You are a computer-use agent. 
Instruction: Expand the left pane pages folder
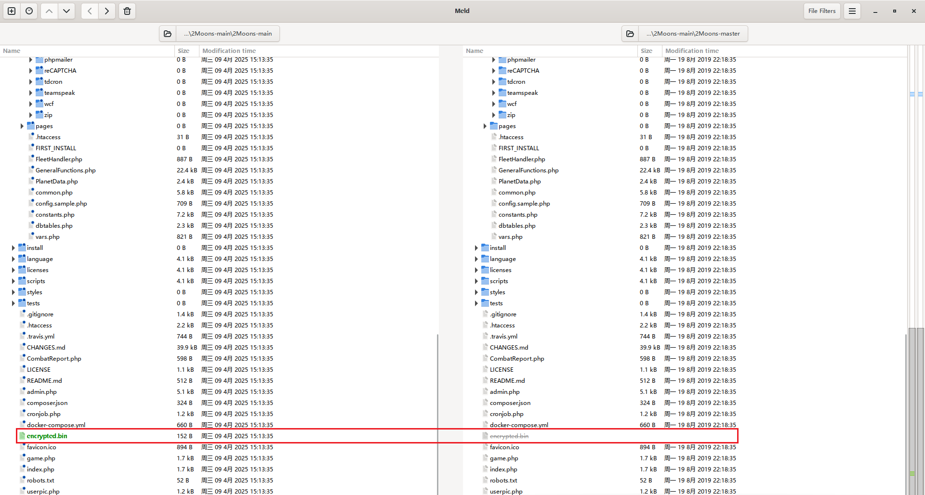coord(22,126)
